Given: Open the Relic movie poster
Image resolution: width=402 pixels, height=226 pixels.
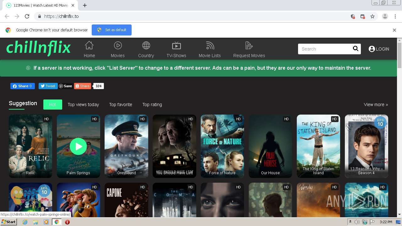Looking at the screenshot, I should click(30, 146).
